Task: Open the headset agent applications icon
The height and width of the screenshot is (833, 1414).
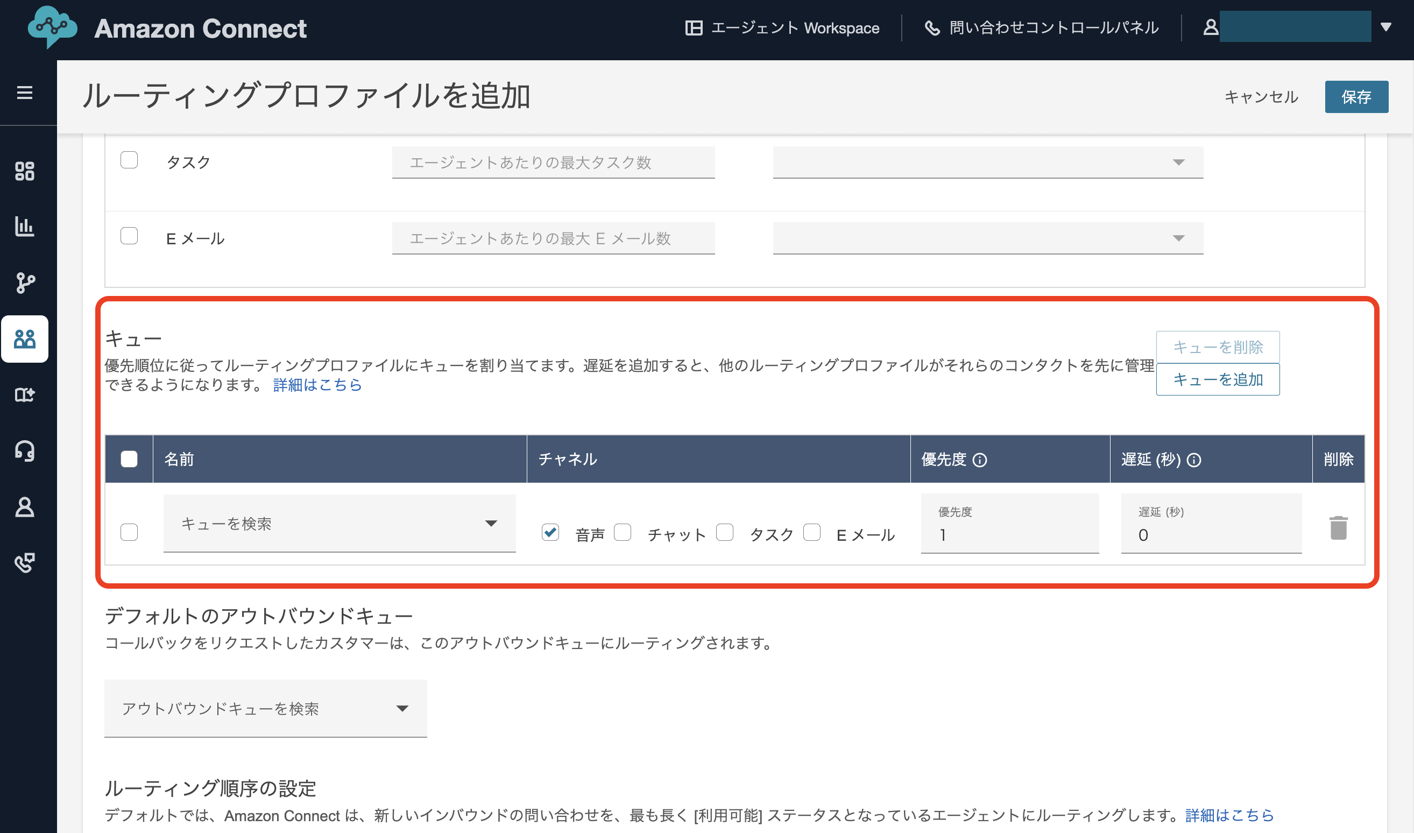Action: click(25, 451)
